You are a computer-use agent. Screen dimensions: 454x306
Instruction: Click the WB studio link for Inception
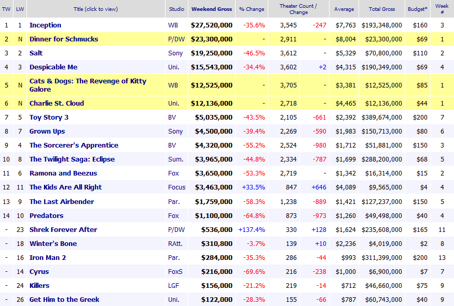pyautogui.click(x=173, y=25)
